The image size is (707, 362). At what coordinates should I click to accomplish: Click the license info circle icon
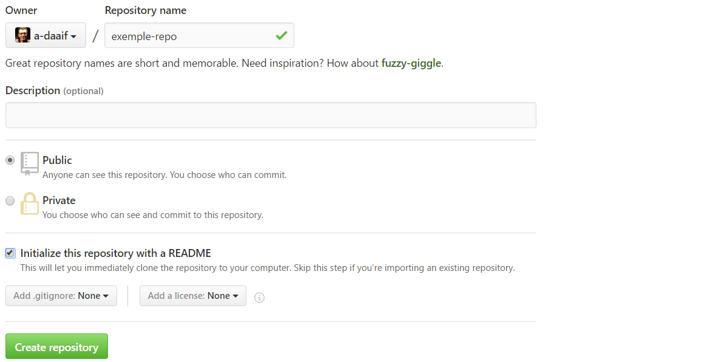point(259,298)
